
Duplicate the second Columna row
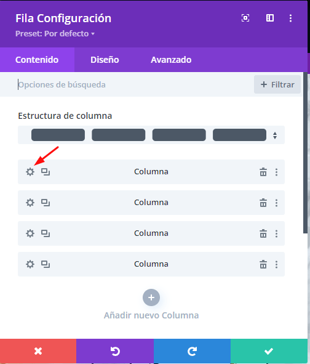click(x=46, y=203)
